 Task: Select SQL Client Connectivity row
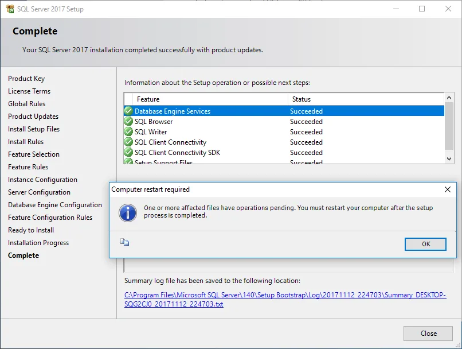(284, 142)
